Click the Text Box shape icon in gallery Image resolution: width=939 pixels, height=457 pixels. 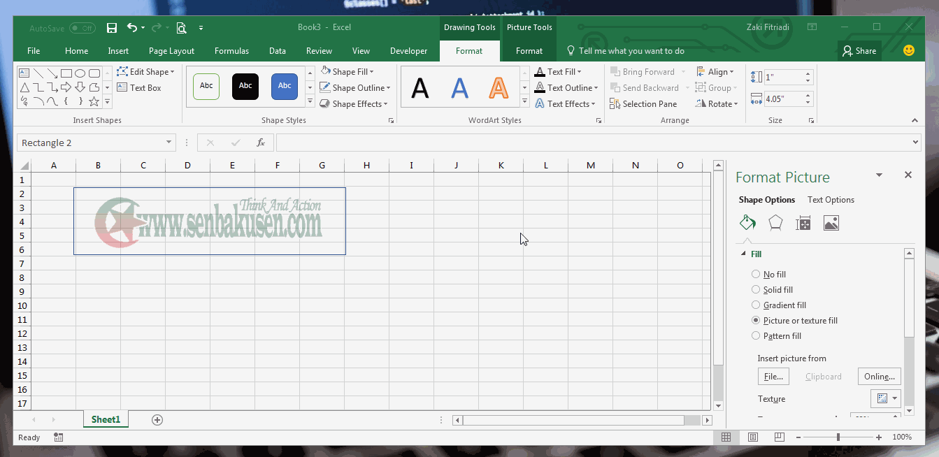click(x=24, y=73)
